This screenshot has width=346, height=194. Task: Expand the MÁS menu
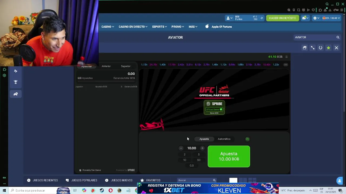tap(193, 27)
